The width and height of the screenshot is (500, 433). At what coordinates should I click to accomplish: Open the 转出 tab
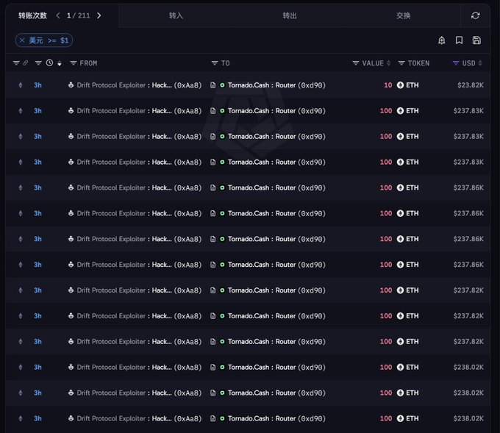pos(290,15)
